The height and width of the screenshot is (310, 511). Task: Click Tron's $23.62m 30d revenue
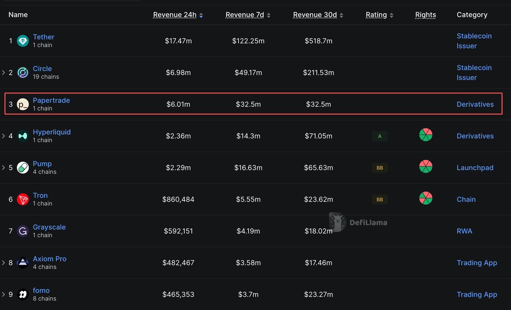click(x=318, y=200)
